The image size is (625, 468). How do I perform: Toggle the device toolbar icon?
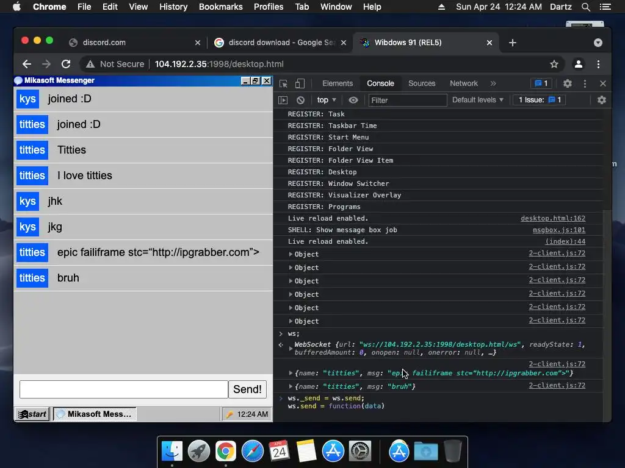pos(300,83)
